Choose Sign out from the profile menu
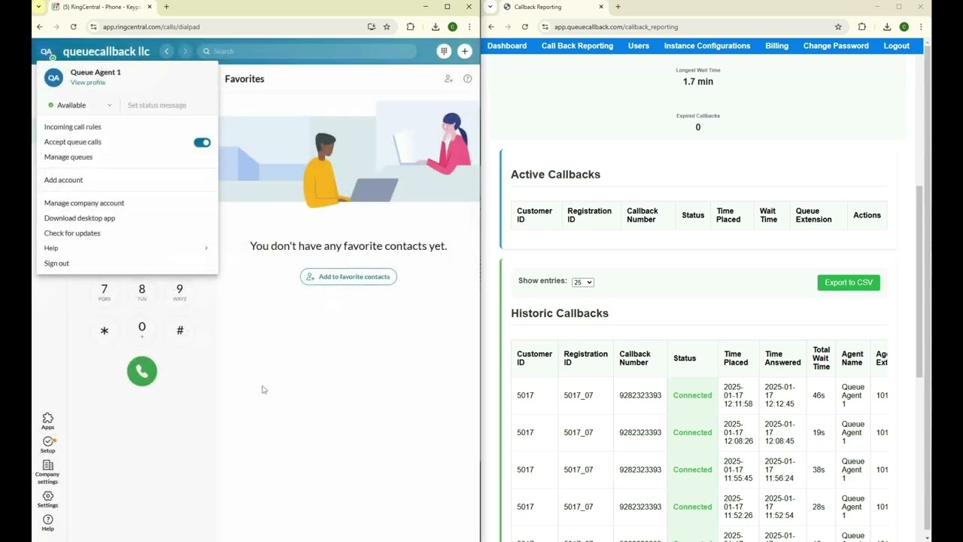 [56, 263]
